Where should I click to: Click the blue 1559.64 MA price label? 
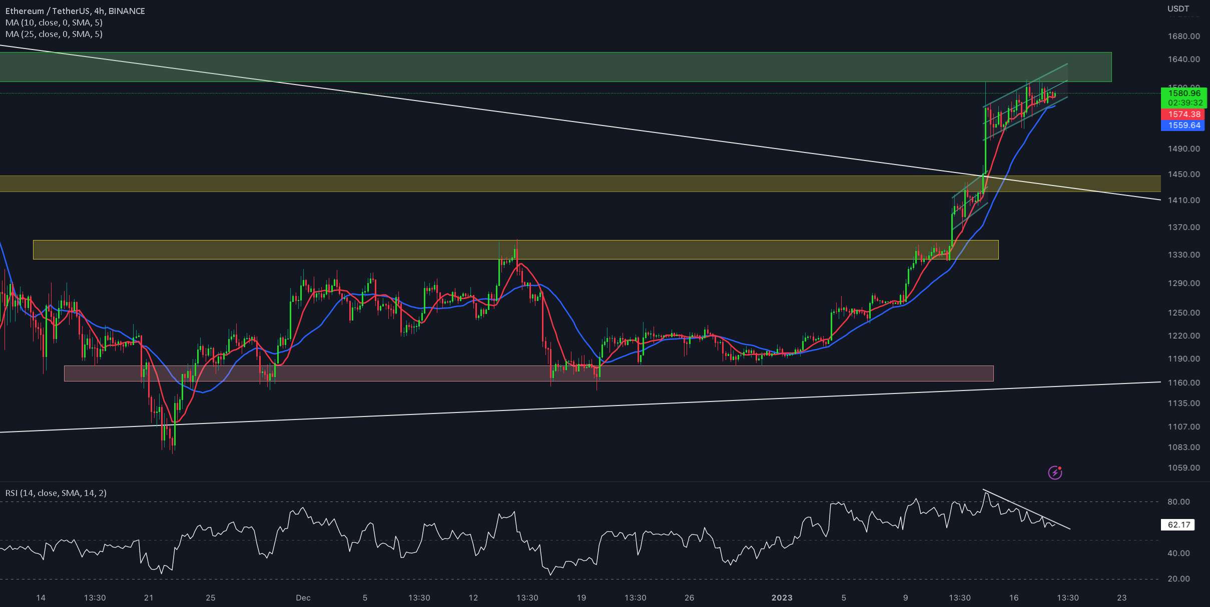point(1183,125)
